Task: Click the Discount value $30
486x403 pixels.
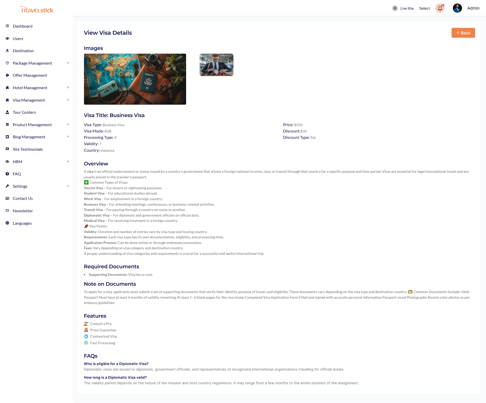Action: [x=303, y=131]
